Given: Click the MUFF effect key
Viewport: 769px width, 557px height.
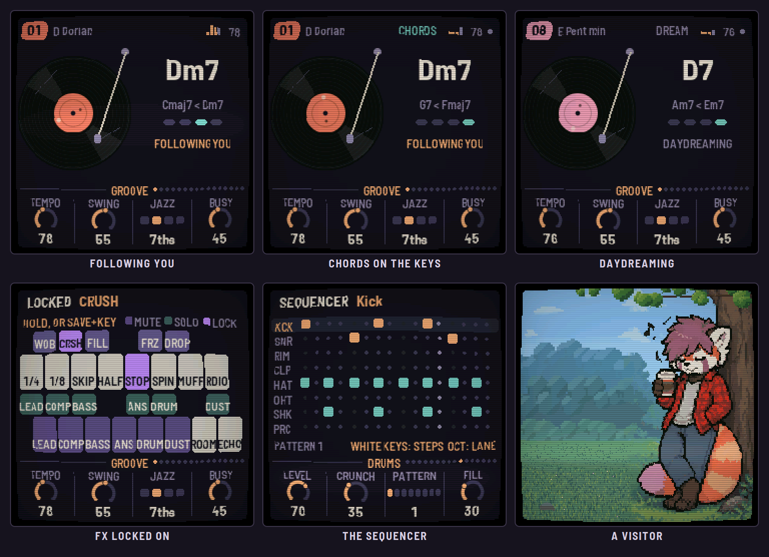Looking at the screenshot, I should coord(190,372).
